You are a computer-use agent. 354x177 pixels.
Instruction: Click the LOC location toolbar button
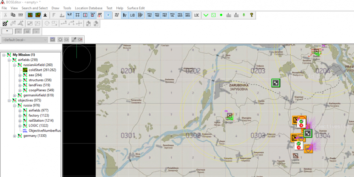click(x=196, y=15)
